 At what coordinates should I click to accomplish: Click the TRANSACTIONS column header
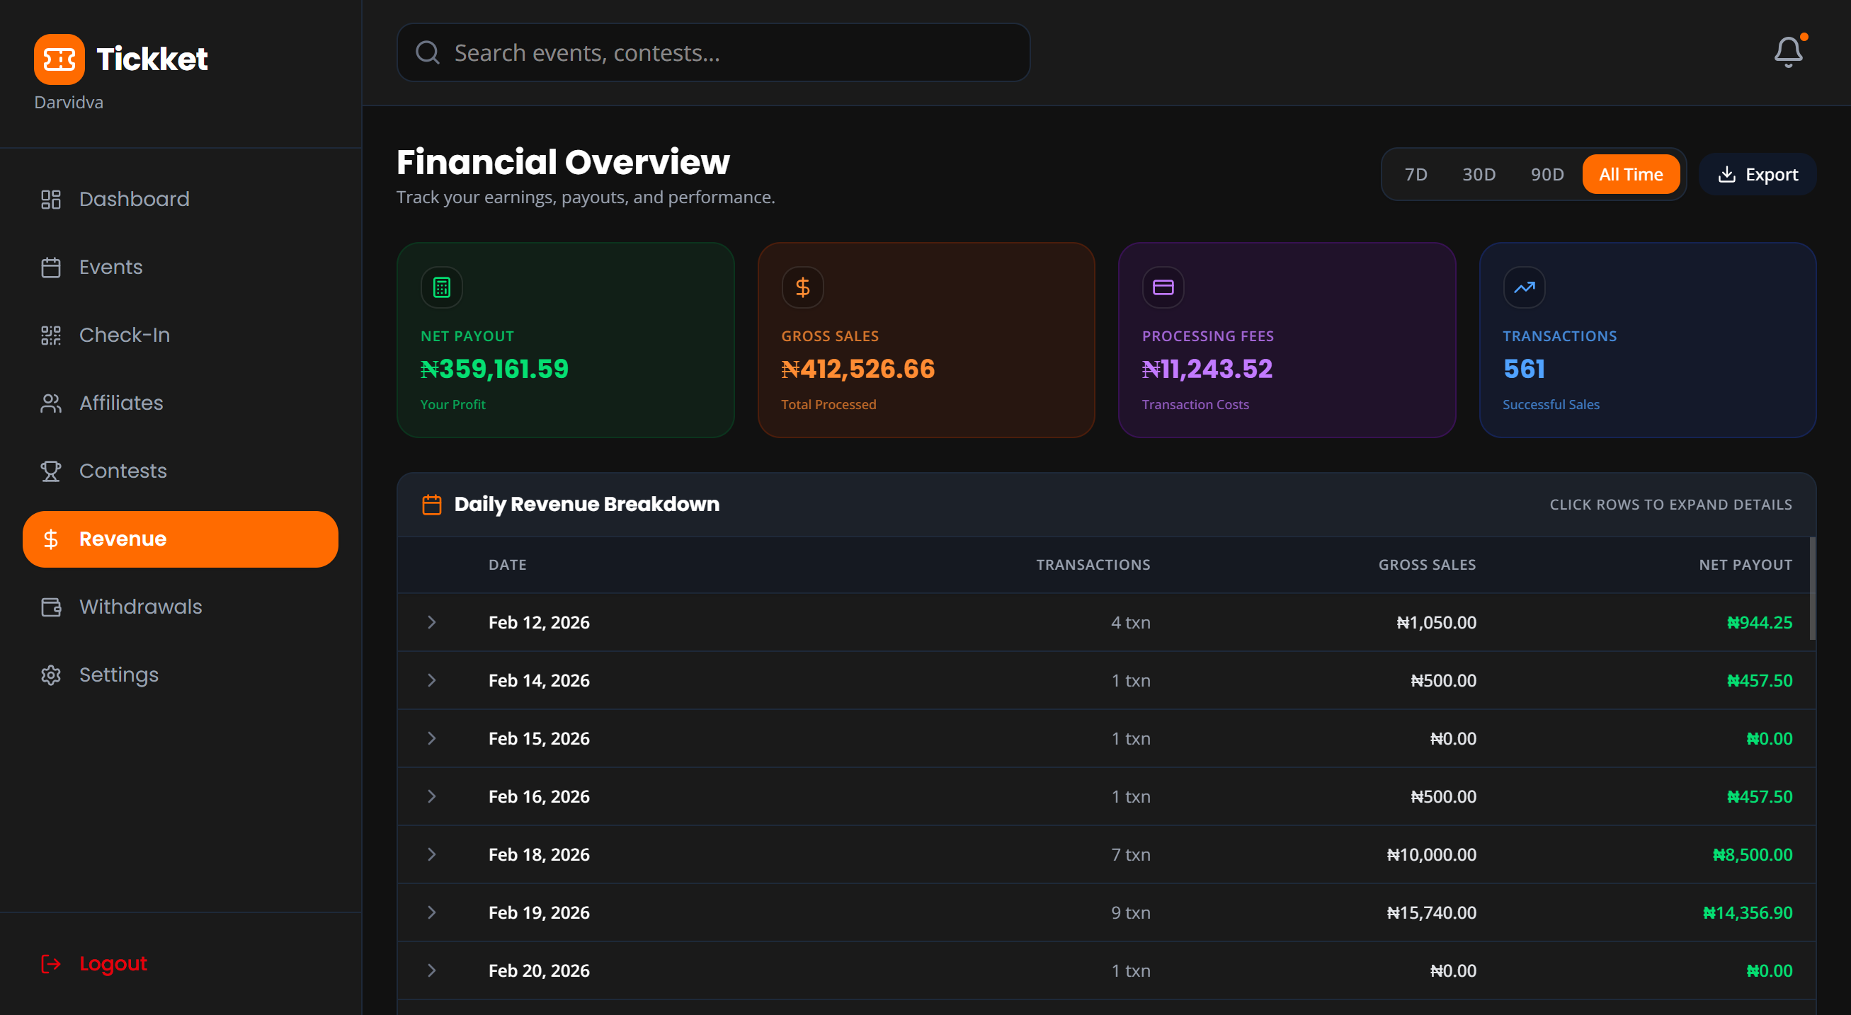coord(1093,565)
